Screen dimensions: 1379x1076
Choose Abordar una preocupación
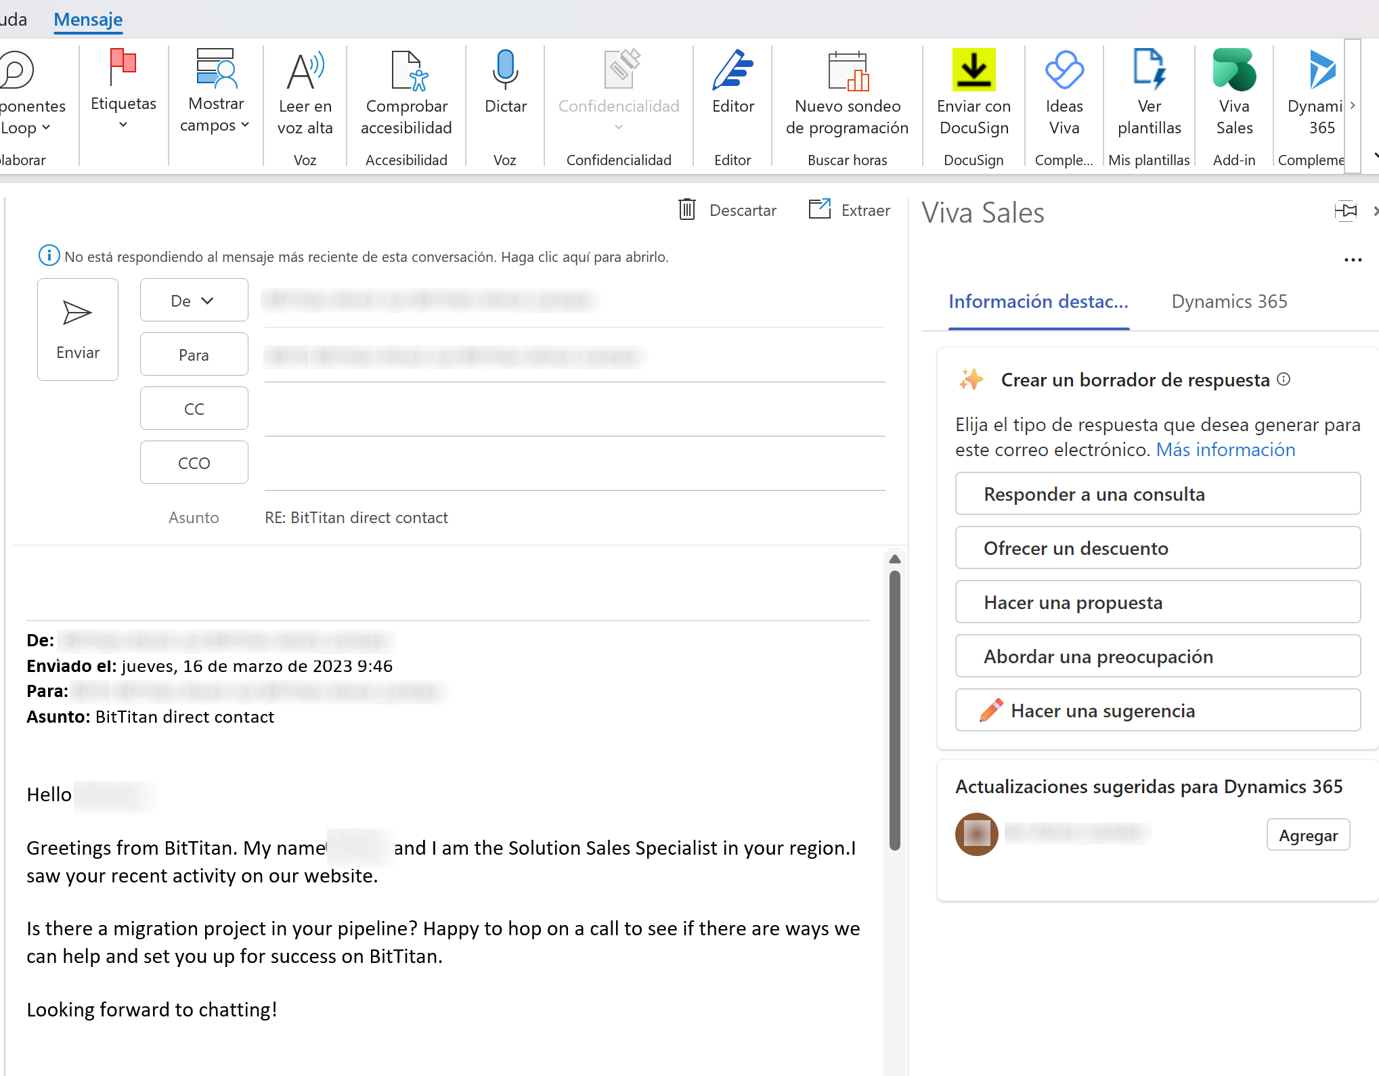click(1158, 656)
